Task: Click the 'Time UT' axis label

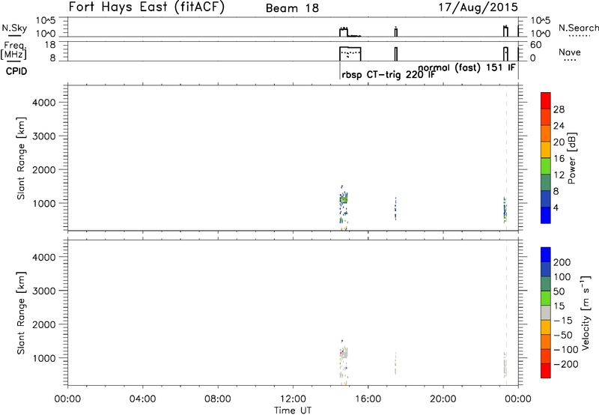Action: [x=293, y=410]
